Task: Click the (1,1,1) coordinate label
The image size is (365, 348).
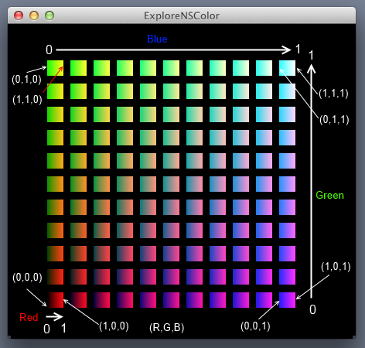Action: point(333,94)
